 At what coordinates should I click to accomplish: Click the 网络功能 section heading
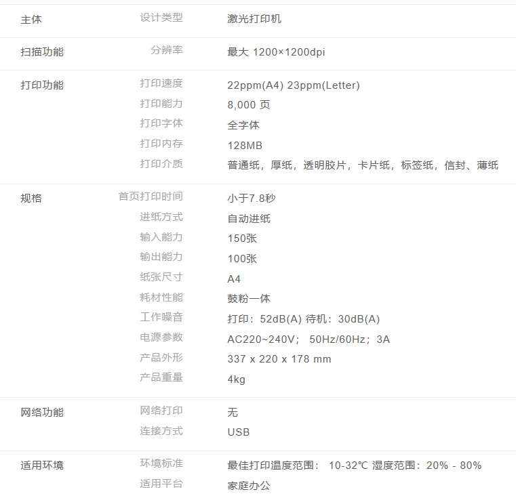[x=42, y=412]
